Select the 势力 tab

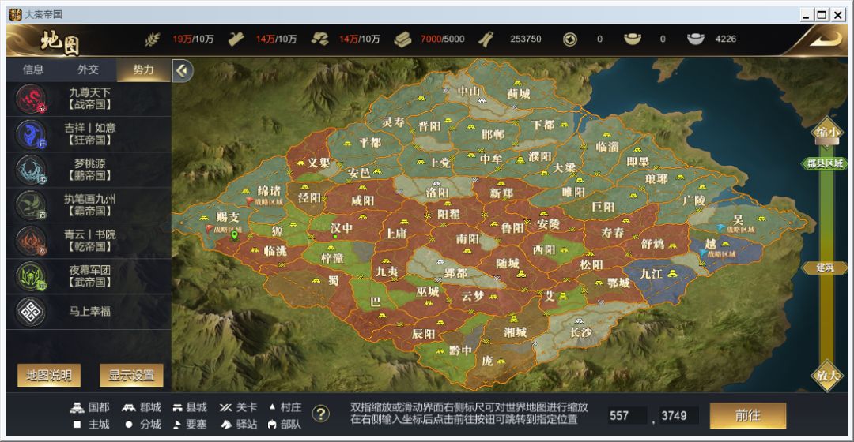point(144,69)
